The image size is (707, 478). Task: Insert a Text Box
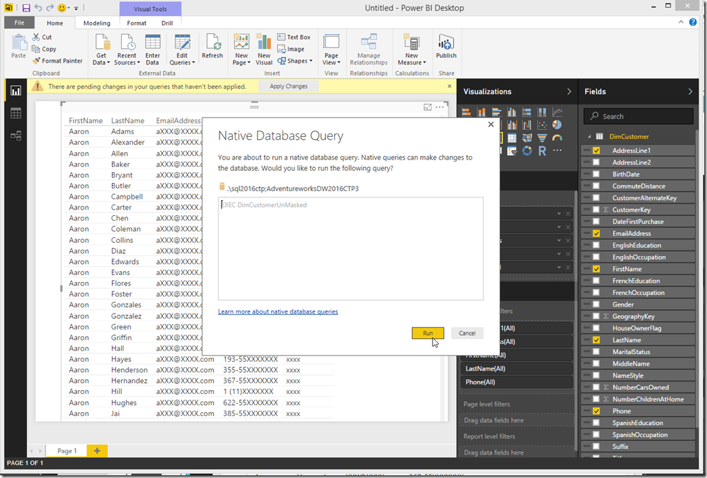point(294,37)
